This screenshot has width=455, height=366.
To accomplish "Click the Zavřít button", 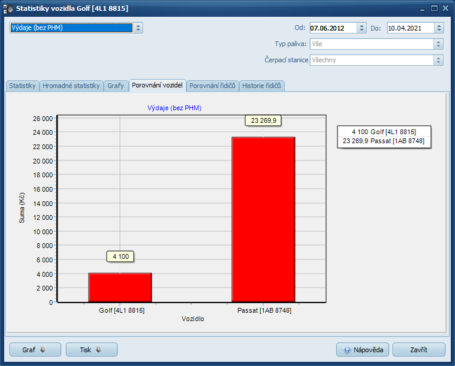I will [418, 350].
